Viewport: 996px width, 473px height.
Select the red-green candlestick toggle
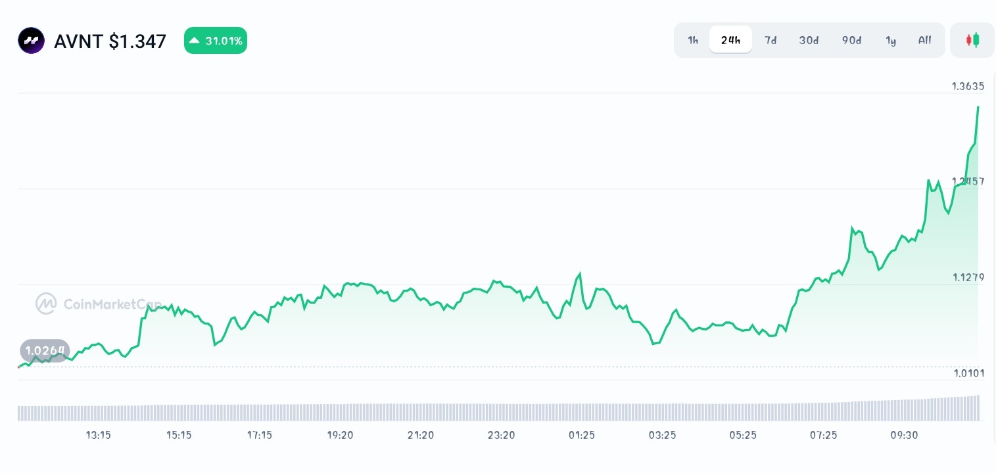tap(972, 40)
